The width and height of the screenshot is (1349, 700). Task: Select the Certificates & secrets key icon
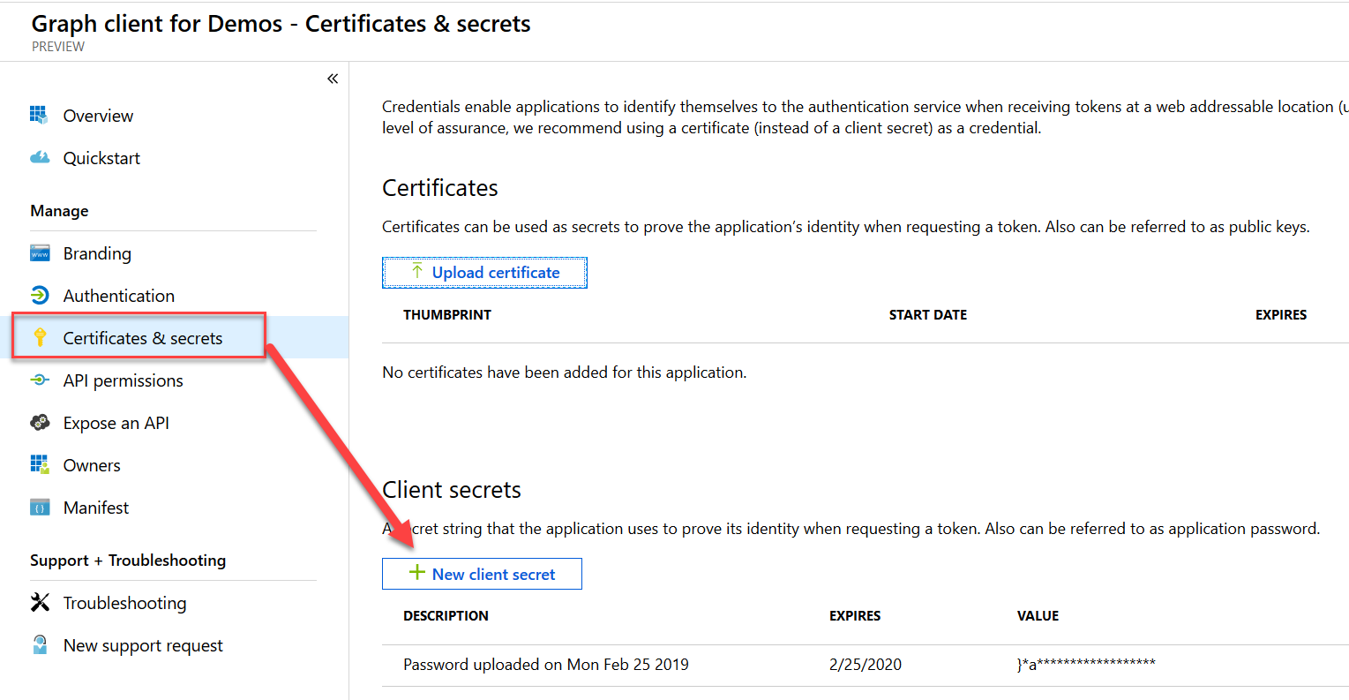pyautogui.click(x=39, y=337)
